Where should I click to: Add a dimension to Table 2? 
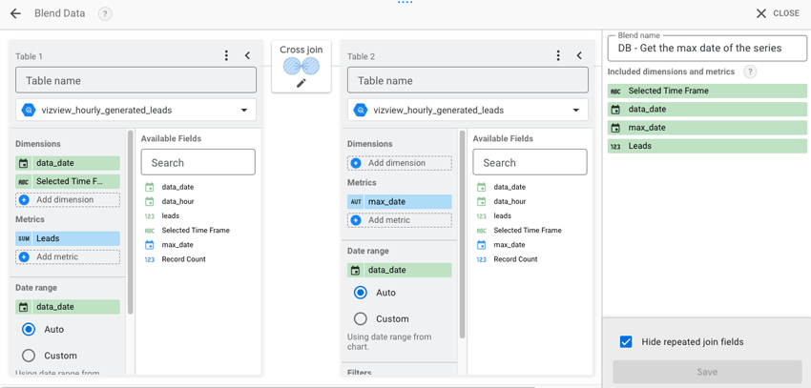(399, 163)
